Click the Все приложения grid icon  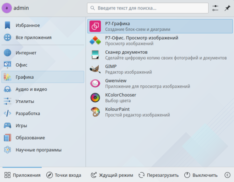click(x=7, y=37)
